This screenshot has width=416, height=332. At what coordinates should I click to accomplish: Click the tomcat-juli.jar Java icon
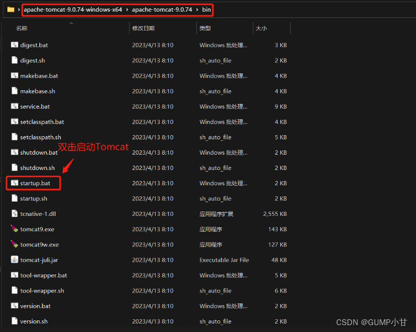click(x=14, y=260)
